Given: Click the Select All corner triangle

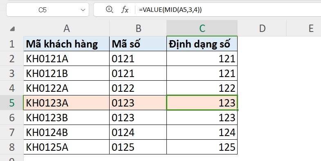Looking at the screenshot, I should (x=12, y=29).
